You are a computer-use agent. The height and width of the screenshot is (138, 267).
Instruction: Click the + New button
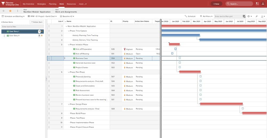(x=216, y=4)
